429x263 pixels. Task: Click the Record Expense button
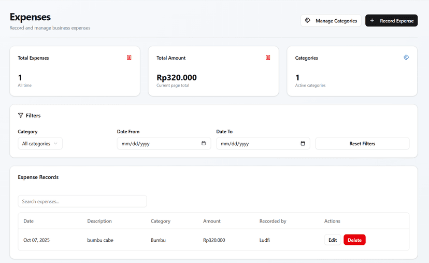[x=391, y=21]
